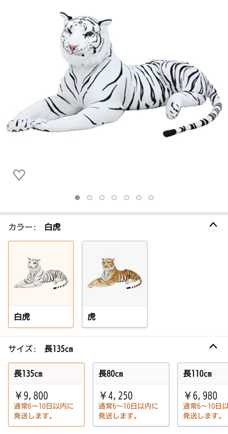Go to the sixth image dot
Viewport: 228px width, 434px height.
(139, 198)
